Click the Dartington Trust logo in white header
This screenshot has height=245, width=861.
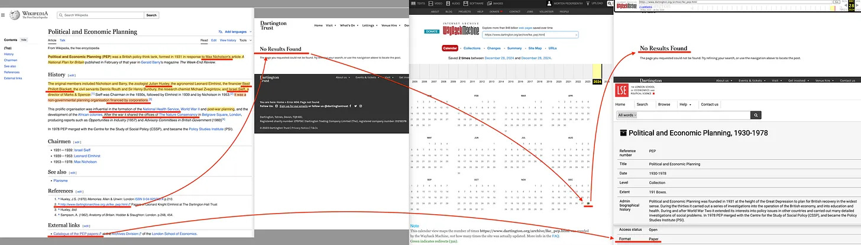point(273,25)
